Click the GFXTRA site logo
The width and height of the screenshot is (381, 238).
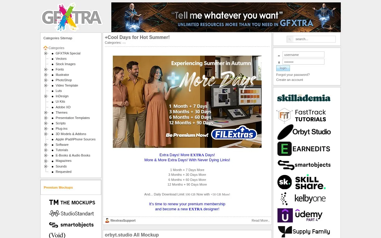coord(72,17)
